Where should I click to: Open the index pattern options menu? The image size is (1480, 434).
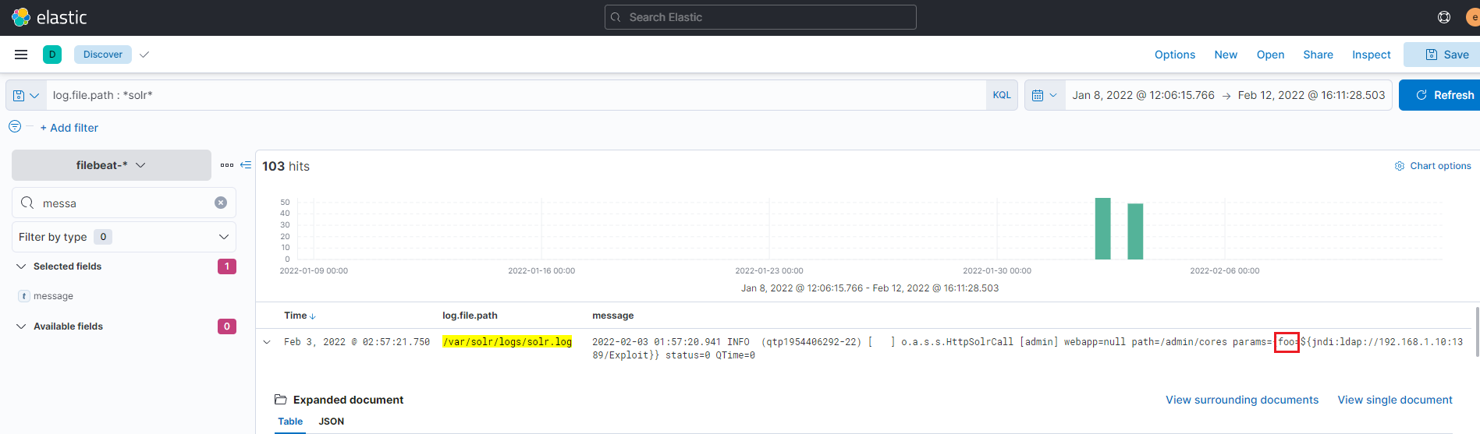[227, 165]
